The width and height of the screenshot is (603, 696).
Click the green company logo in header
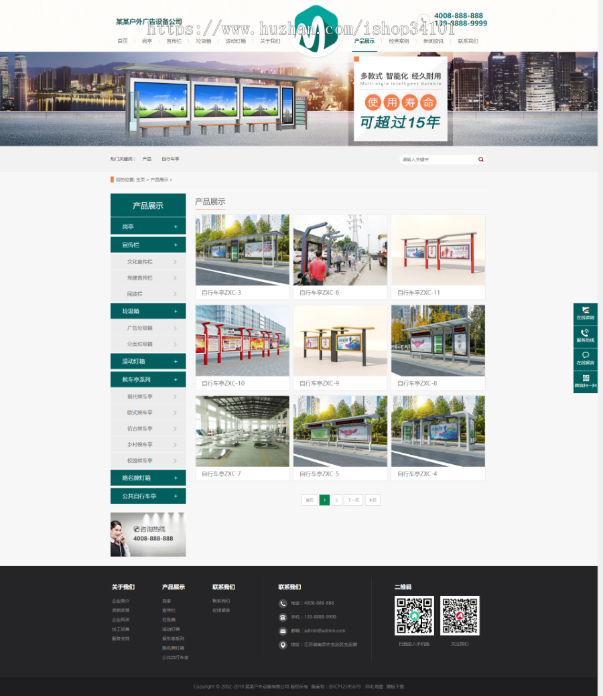click(x=316, y=29)
